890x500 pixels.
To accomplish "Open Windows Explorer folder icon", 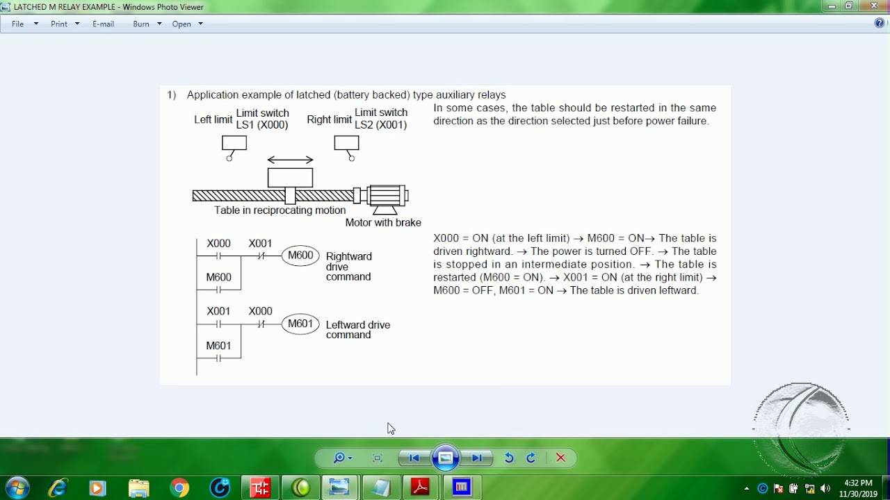I will (138, 488).
